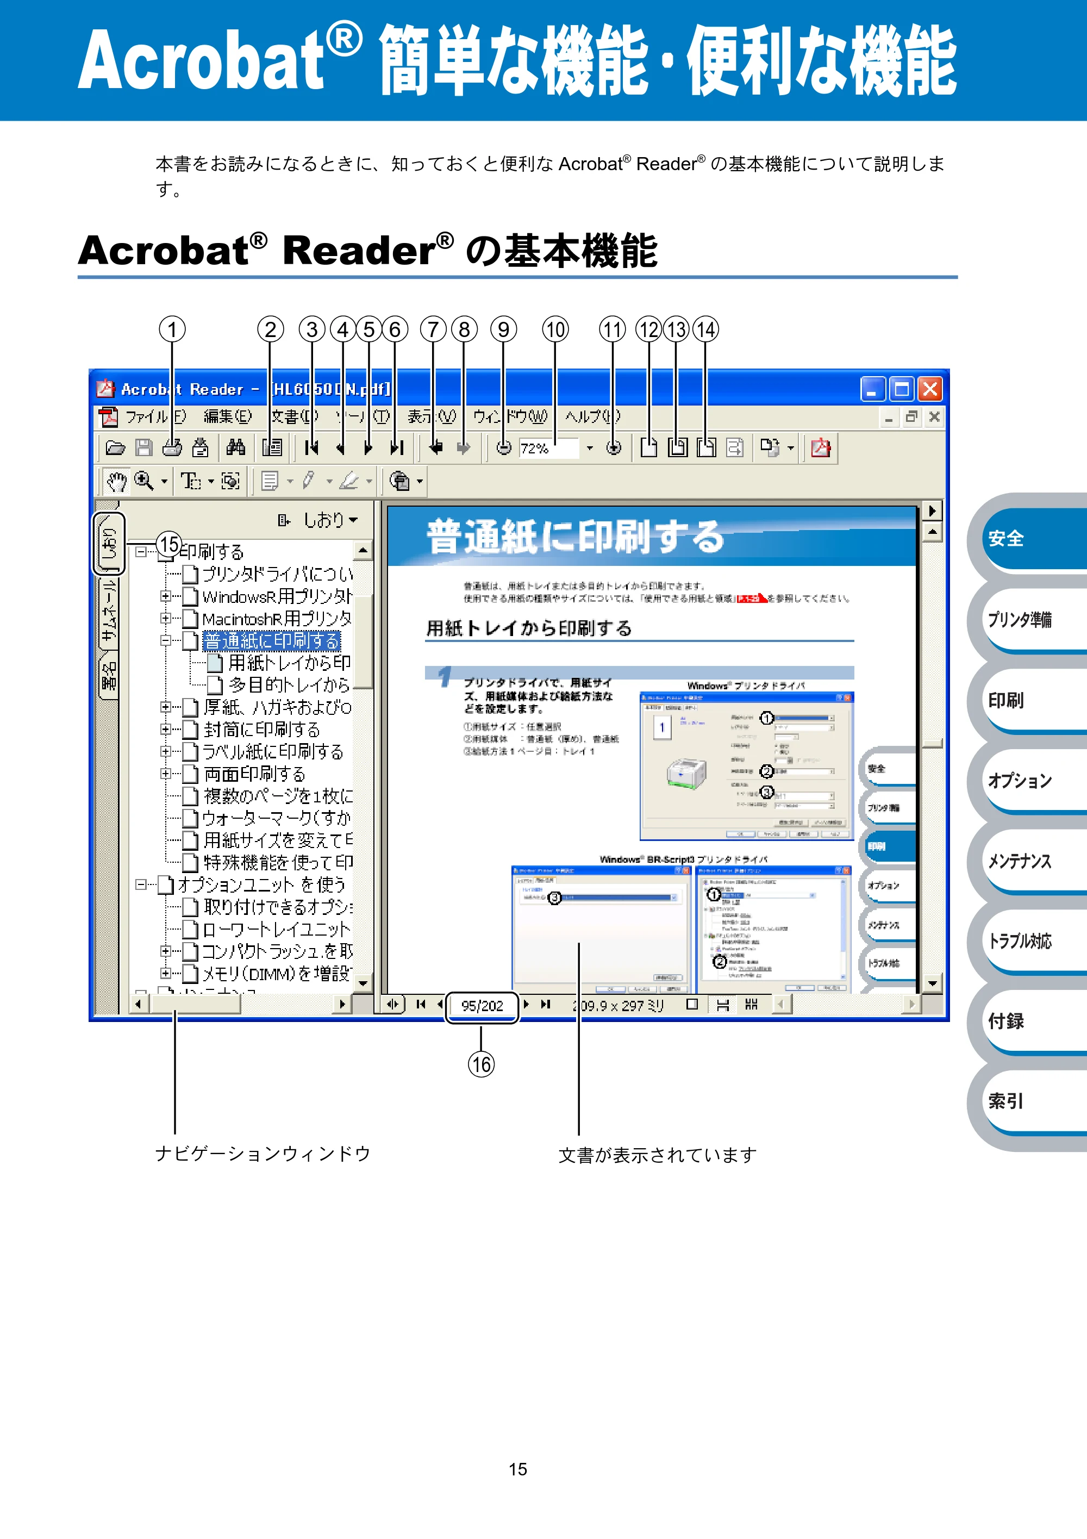Select the Zoom magnifier tool
This screenshot has width=1087, height=1539.
143,481
